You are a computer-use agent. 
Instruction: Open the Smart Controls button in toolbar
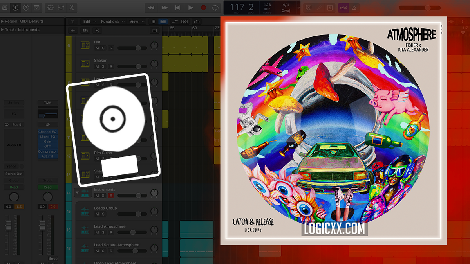50,7
